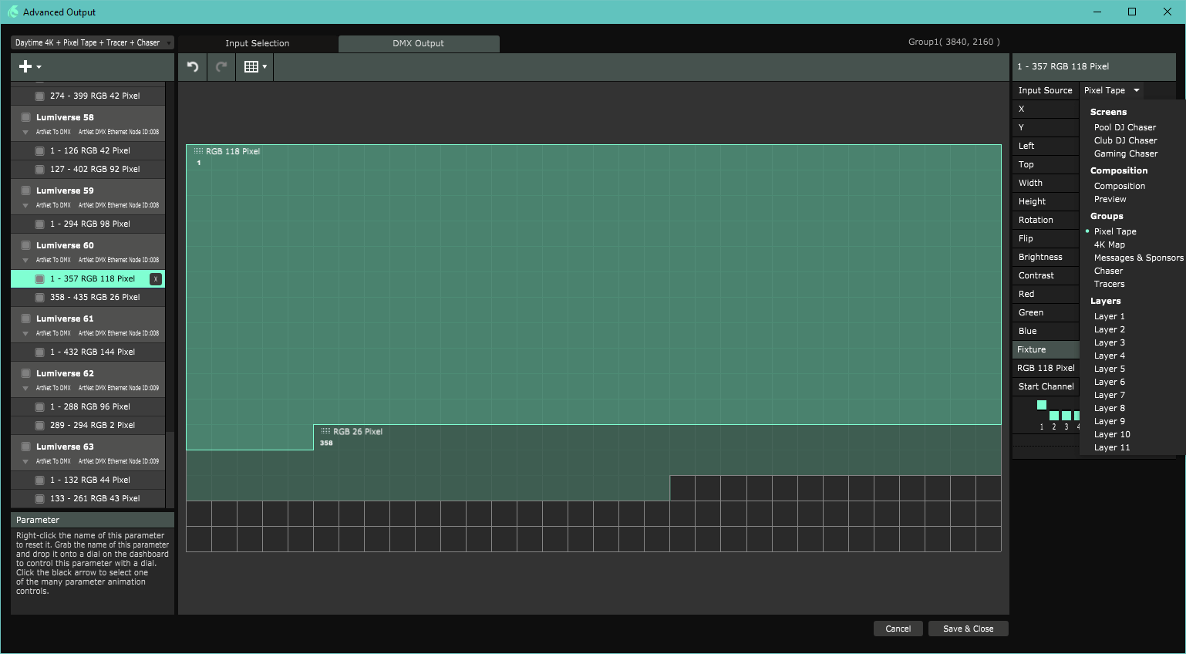The image size is (1186, 654).
Task: Remove fixture with X on 1 - 357 row
Action: 156,279
